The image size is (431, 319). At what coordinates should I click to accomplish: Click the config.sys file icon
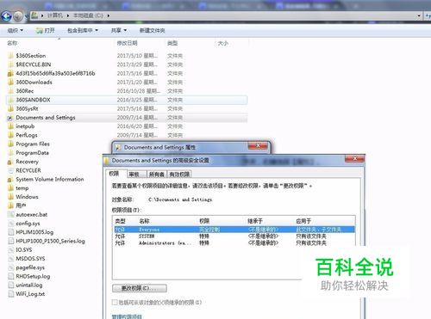[x=10, y=224]
